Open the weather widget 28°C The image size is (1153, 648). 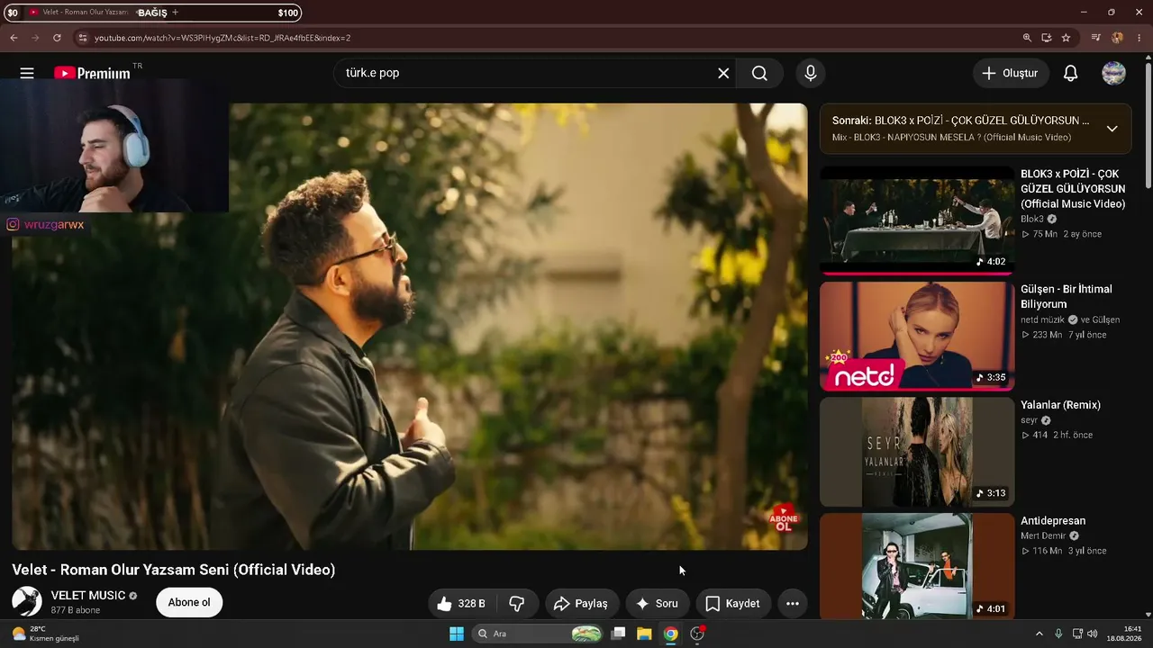pyautogui.click(x=45, y=634)
